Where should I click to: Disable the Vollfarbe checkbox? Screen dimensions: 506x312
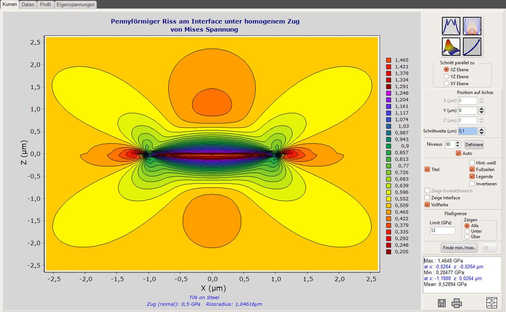click(427, 204)
